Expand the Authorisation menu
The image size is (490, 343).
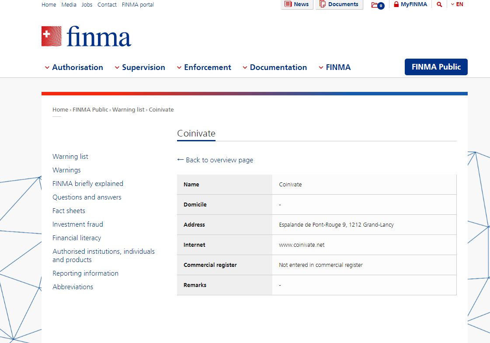(x=74, y=67)
